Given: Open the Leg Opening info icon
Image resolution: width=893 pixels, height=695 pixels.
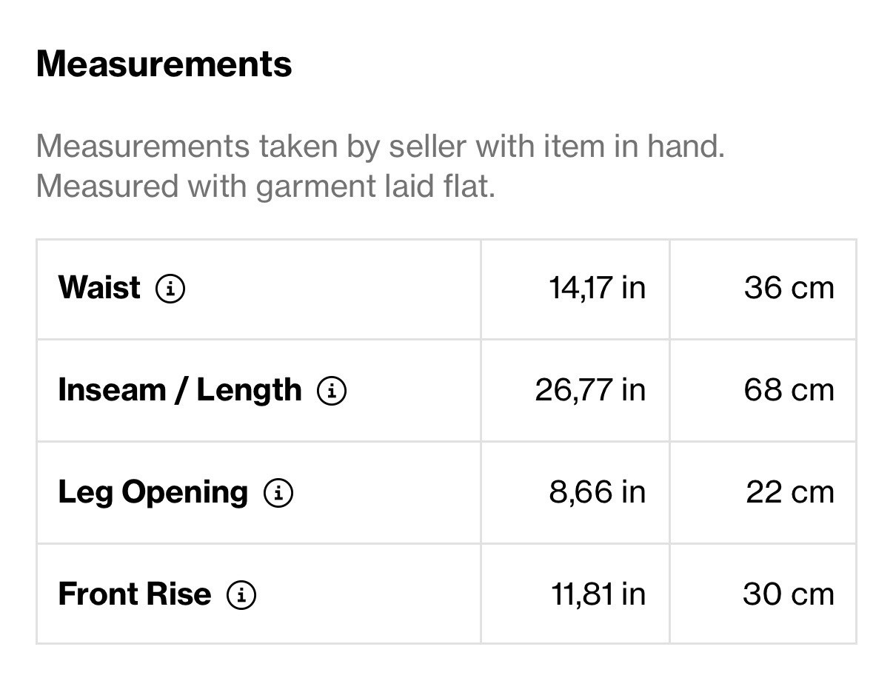Looking at the screenshot, I should (x=278, y=492).
